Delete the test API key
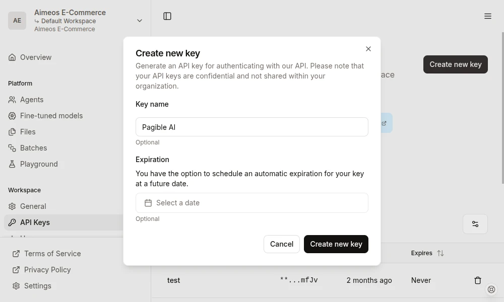504x302 pixels. pos(477,280)
